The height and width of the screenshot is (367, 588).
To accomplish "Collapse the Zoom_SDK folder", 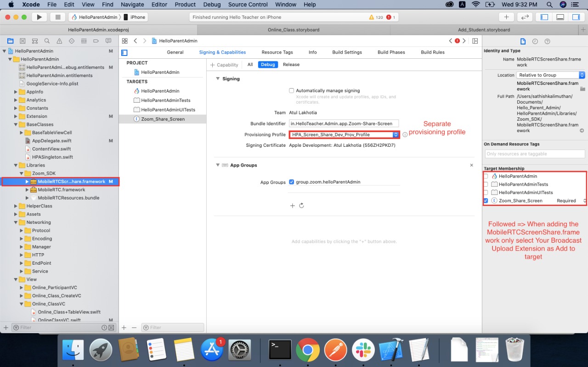I will (x=21, y=173).
